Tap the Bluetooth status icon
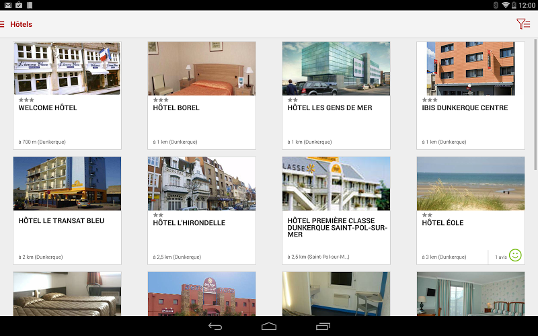This screenshot has height=336, width=538. [x=496, y=5]
